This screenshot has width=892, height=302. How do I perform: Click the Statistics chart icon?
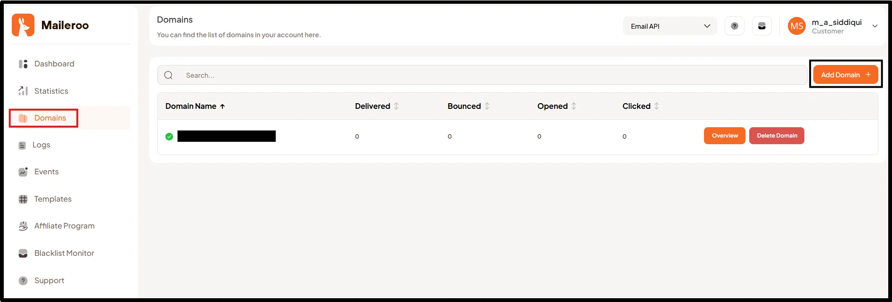(x=23, y=91)
